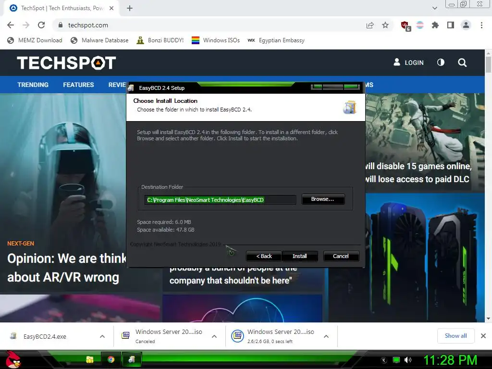The width and height of the screenshot is (492, 369).
Task: Open the TRENDING nav tab
Action: pyautogui.click(x=33, y=85)
